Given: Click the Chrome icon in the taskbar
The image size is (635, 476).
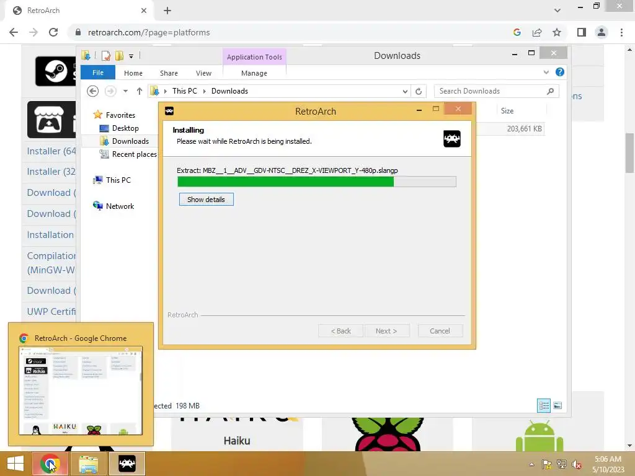Looking at the screenshot, I should click(x=50, y=464).
